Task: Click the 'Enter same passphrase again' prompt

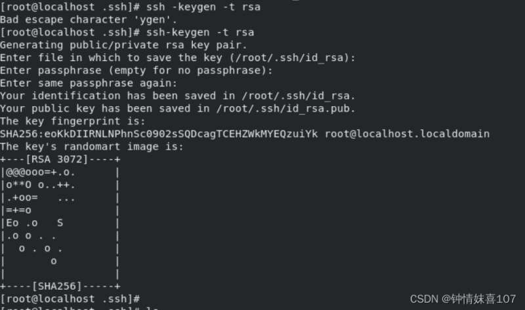Action: click(90, 83)
